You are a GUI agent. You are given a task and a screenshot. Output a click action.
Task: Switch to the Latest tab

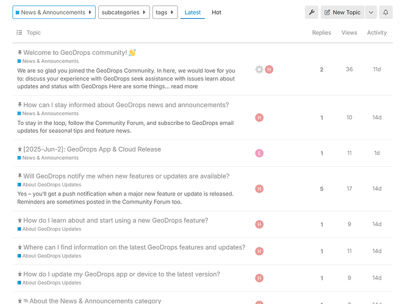coord(193,12)
